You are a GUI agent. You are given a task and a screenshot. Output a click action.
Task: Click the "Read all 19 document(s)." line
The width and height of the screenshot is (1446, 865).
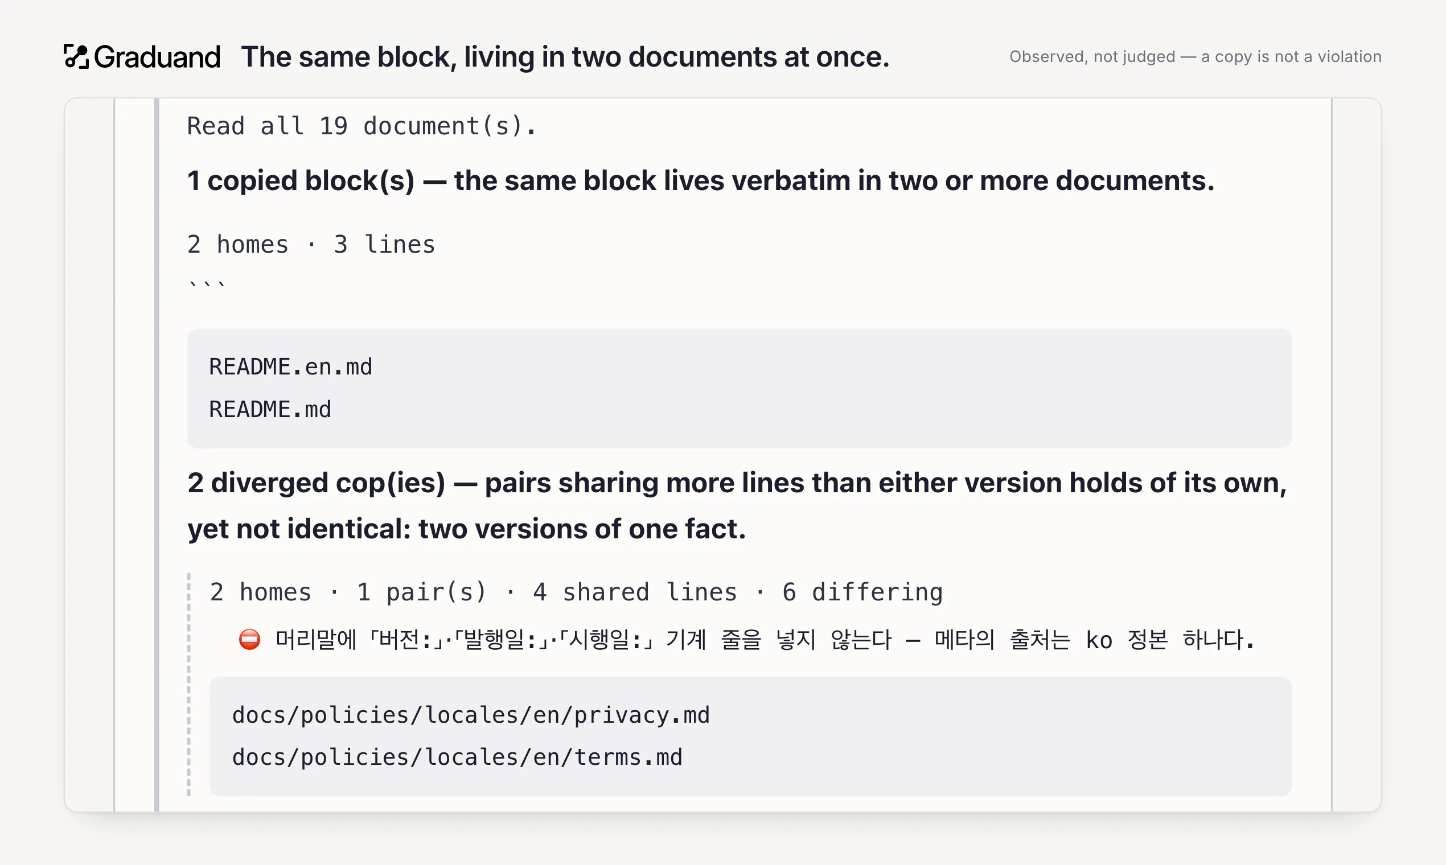361,126
